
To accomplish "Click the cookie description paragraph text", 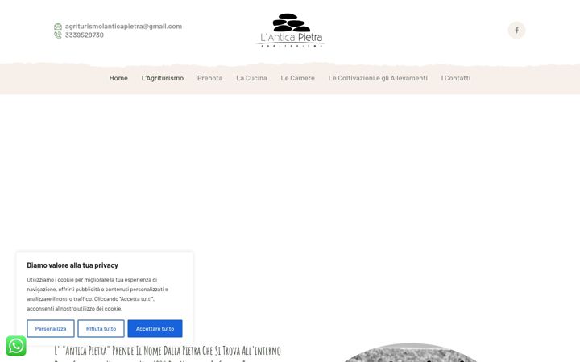I will pyautogui.click(x=97, y=294).
